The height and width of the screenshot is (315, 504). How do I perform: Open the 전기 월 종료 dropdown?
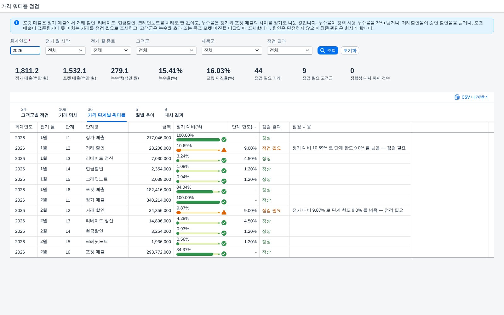click(111, 50)
